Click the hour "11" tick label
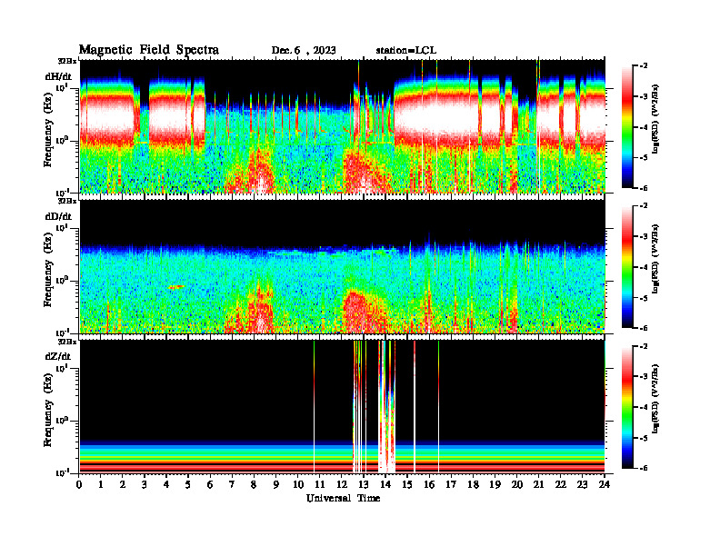Viewport: 720px width, 556px height. [320, 485]
